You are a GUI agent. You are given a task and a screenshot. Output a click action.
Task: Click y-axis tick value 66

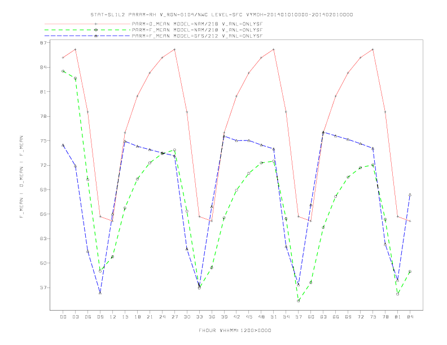tap(43, 214)
